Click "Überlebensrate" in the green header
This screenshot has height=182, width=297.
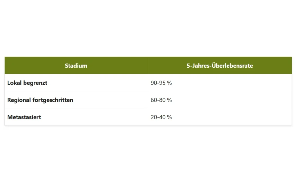(232, 65)
